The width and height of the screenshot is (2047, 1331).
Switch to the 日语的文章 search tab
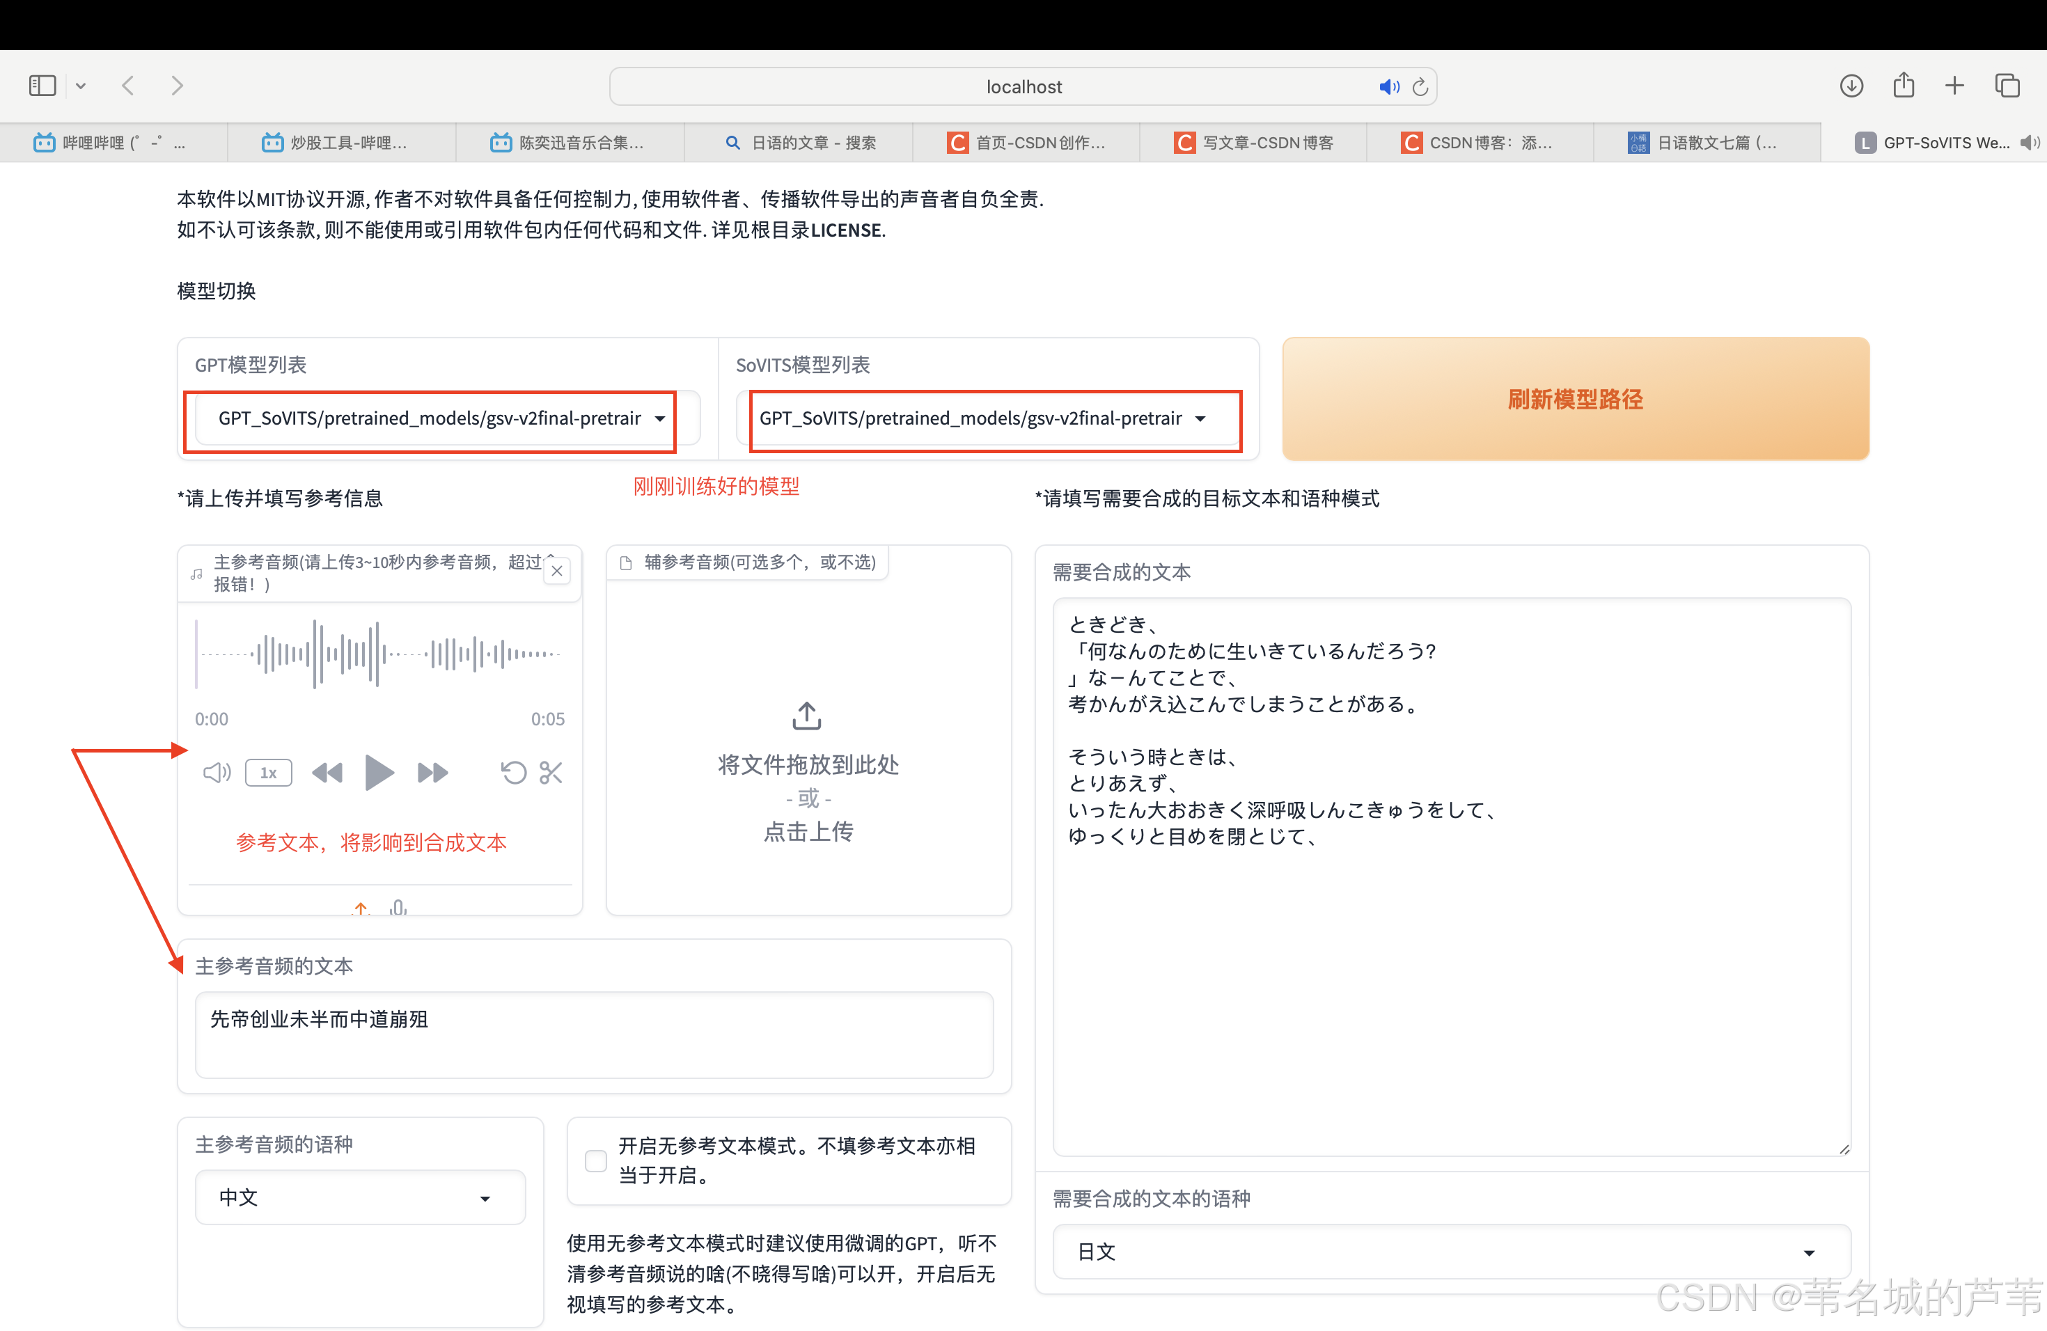pyautogui.click(x=800, y=143)
